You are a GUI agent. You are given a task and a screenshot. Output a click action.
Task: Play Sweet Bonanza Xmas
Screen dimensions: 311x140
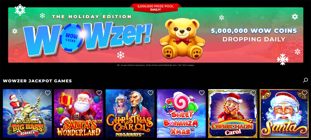(x=181, y=114)
